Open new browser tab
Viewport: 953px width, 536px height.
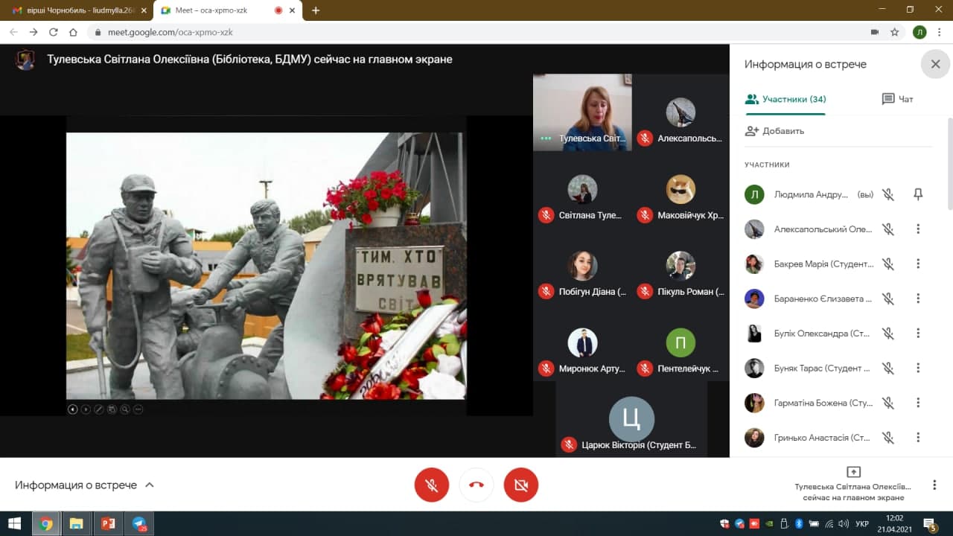tap(316, 10)
